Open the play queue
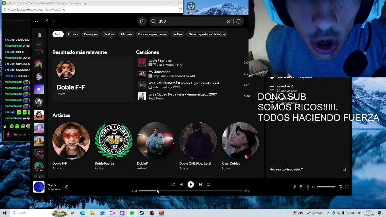This screenshot has width=386, height=217. (301, 187)
